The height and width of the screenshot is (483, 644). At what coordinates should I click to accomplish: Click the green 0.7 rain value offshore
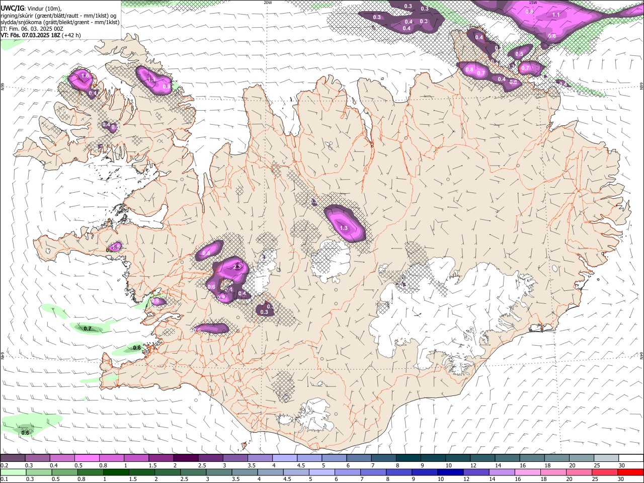[x=88, y=329]
